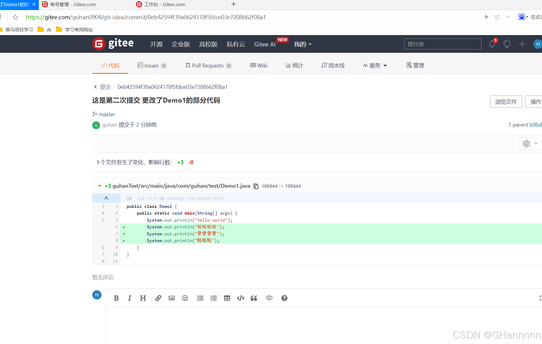Image resolution: width=542 pixels, height=344 pixels.
Task: Expand the 服务 dropdown
Action: [x=374, y=65]
